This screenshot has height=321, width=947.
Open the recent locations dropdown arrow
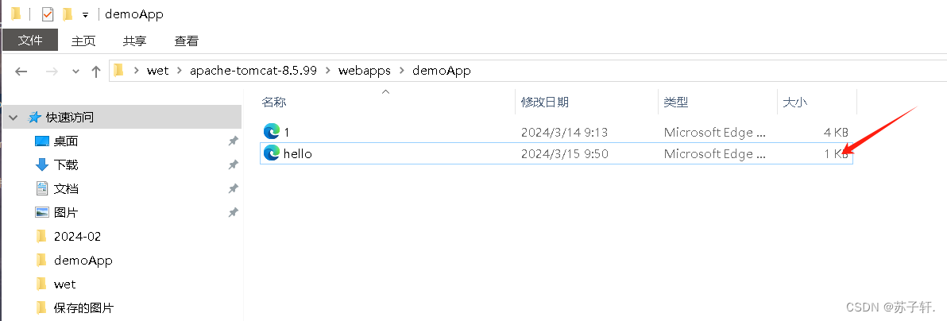tap(75, 72)
